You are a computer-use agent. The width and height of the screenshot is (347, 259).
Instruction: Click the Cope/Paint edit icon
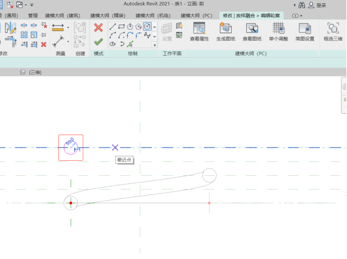[x=11, y=28]
